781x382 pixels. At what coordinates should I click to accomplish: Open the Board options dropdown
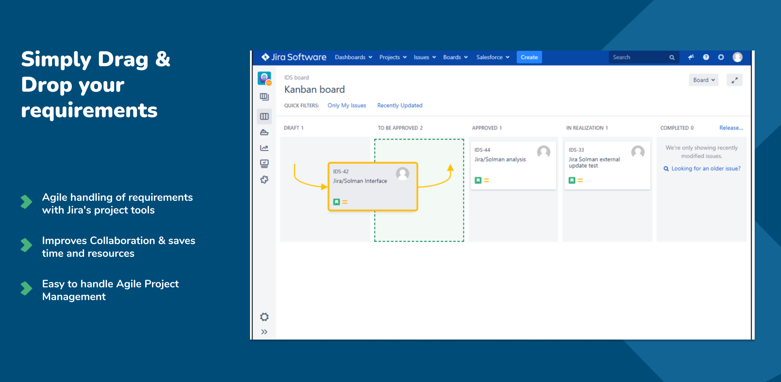(704, 80)
